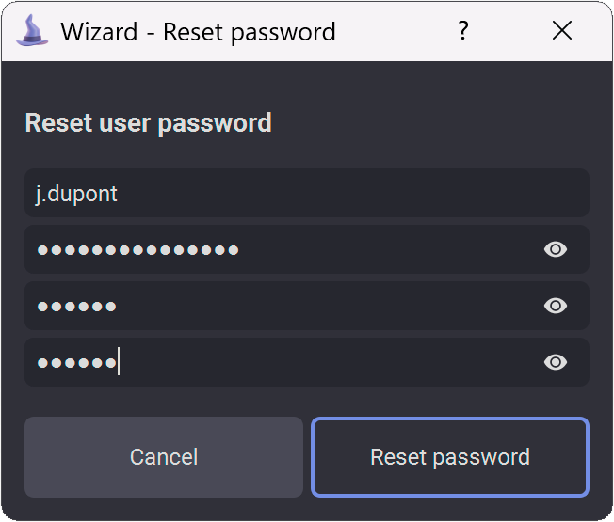This screenshot has height=522, width=614.
Task: Click the "Reset user password" heading
Action: pos(149,123)
